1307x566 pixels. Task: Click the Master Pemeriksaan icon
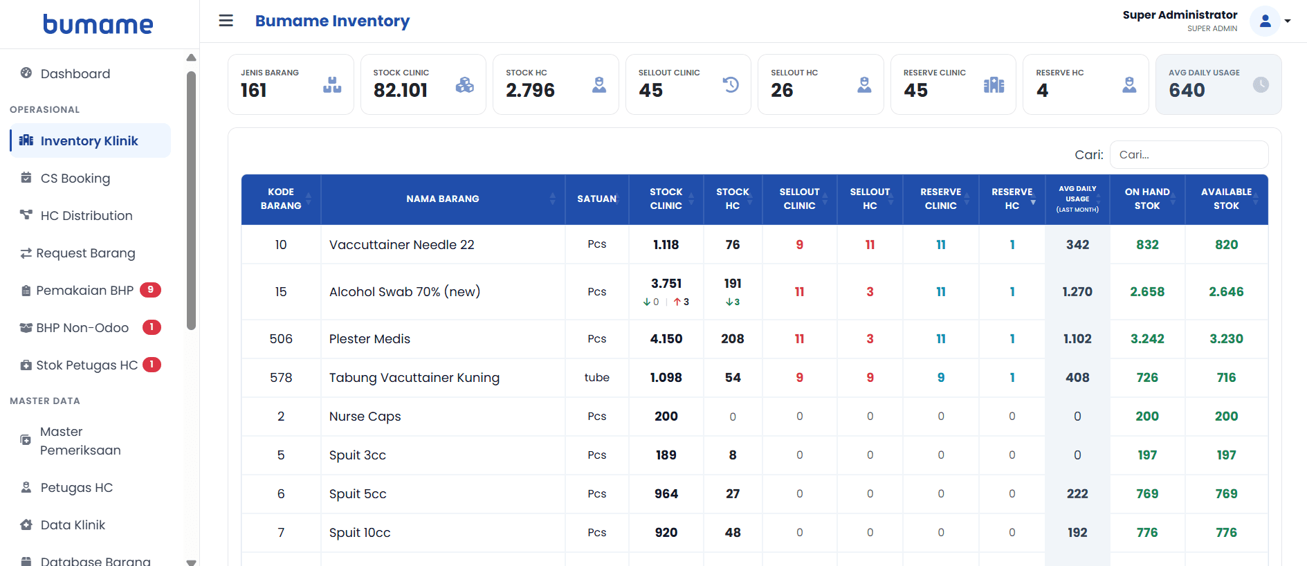26,440
